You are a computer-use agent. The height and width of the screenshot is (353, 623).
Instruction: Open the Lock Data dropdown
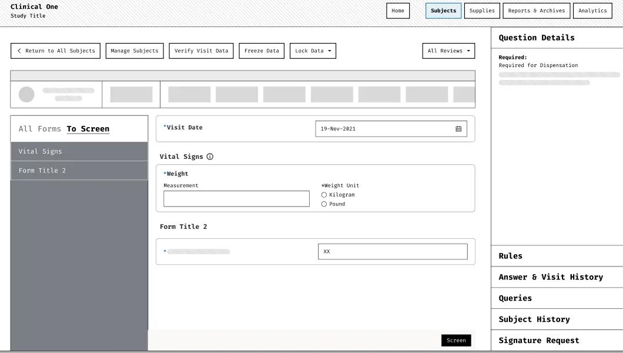(x=313, y=51)
